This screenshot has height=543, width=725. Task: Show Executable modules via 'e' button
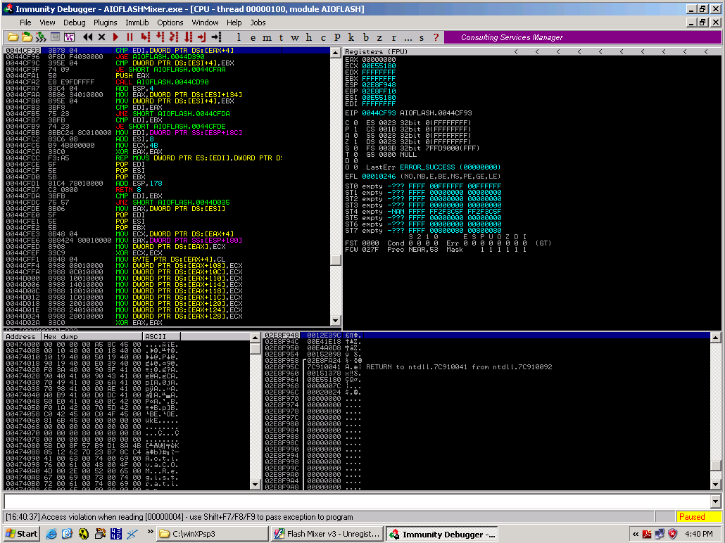(253, 37)
